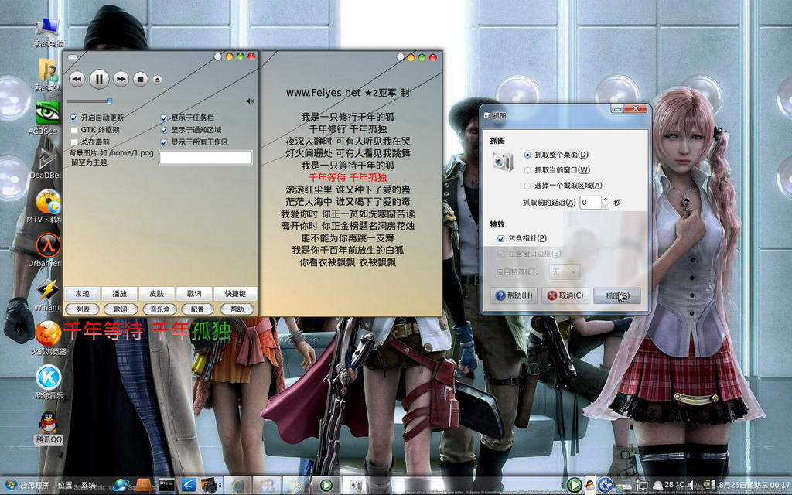Image resolution: width=792 pixels, height=495 pixels.
Task: Click the 帮助 pill button in the player
Action: coord(237,309)
